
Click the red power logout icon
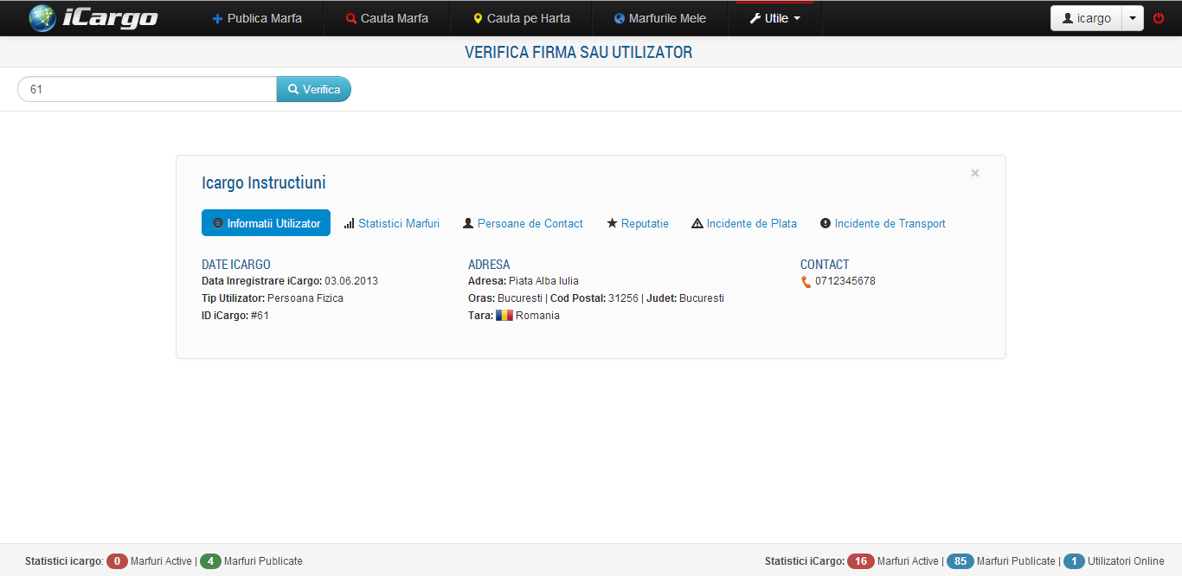click(x=1159, y=18)
